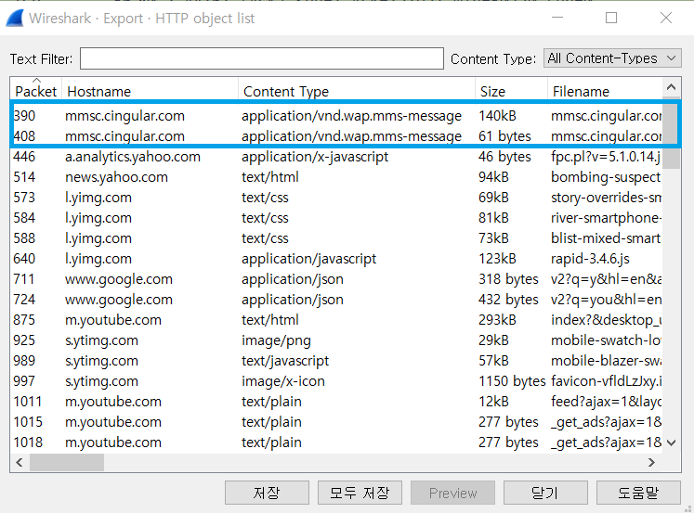Click the bombing-suspect filename cell
Screen dimensions: 694x513
coord(606,177)
